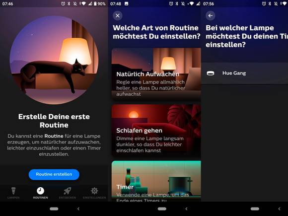Open the Lampen tab

(13, 193)
